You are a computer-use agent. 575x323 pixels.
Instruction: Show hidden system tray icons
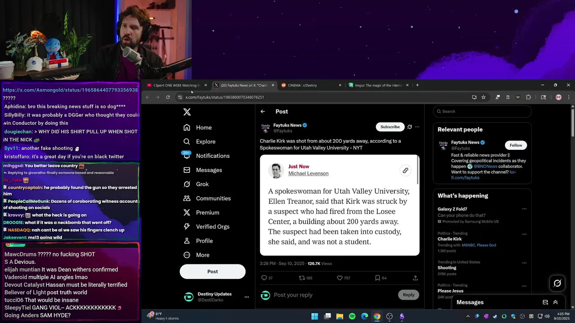[468, 316]
